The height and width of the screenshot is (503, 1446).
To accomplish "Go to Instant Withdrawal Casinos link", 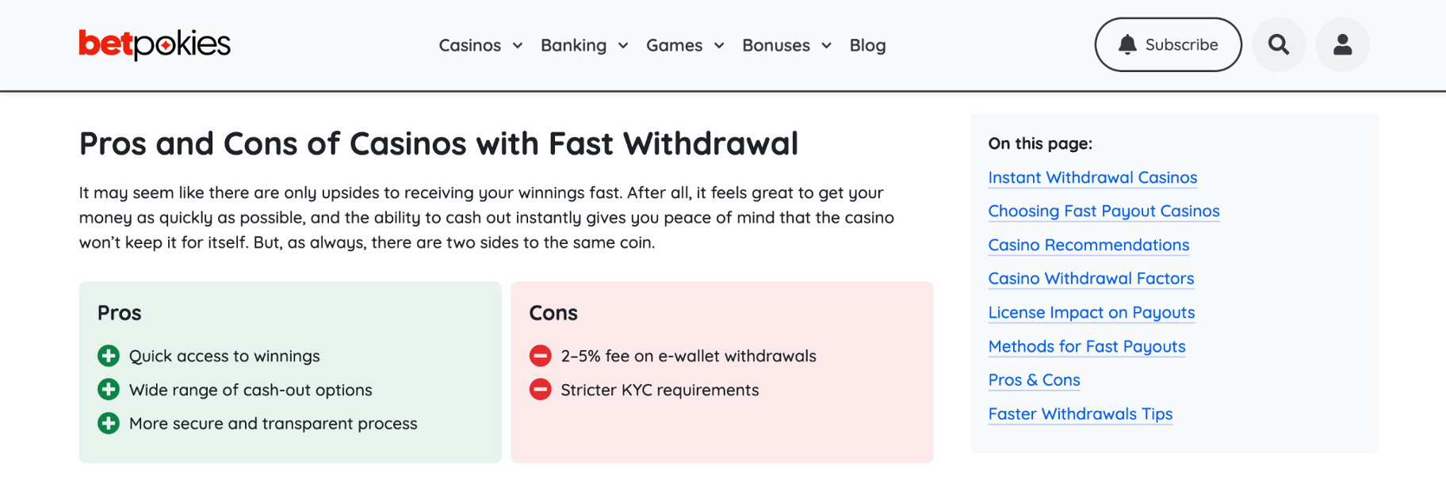I will pyautogui.click(x=1092, y=177).
